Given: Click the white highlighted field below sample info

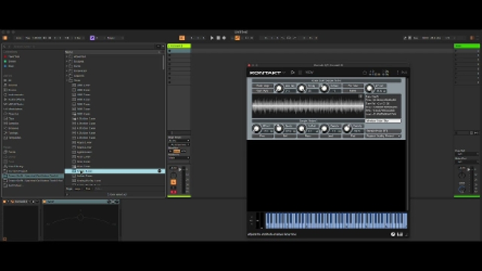Looking at the screenshot, I should pyautogui.click(x=383, y=120).
